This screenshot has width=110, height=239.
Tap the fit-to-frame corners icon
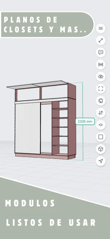pos(100,89)
